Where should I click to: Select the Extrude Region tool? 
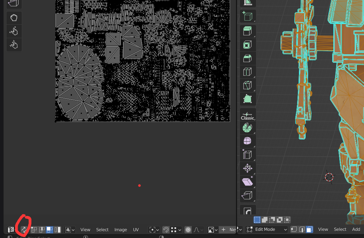tap(247, 31)
